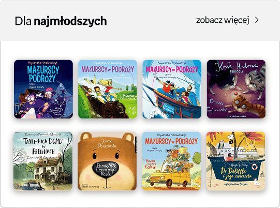This screenshot has width=280, height=208.
Task: Open the Kocie Historie Trylogia audiobook cover
Action: (236, 89)
